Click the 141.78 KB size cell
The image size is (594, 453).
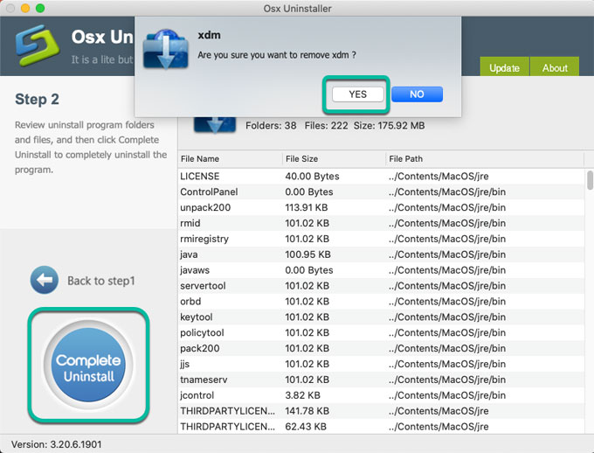click(x=307, y=411)
